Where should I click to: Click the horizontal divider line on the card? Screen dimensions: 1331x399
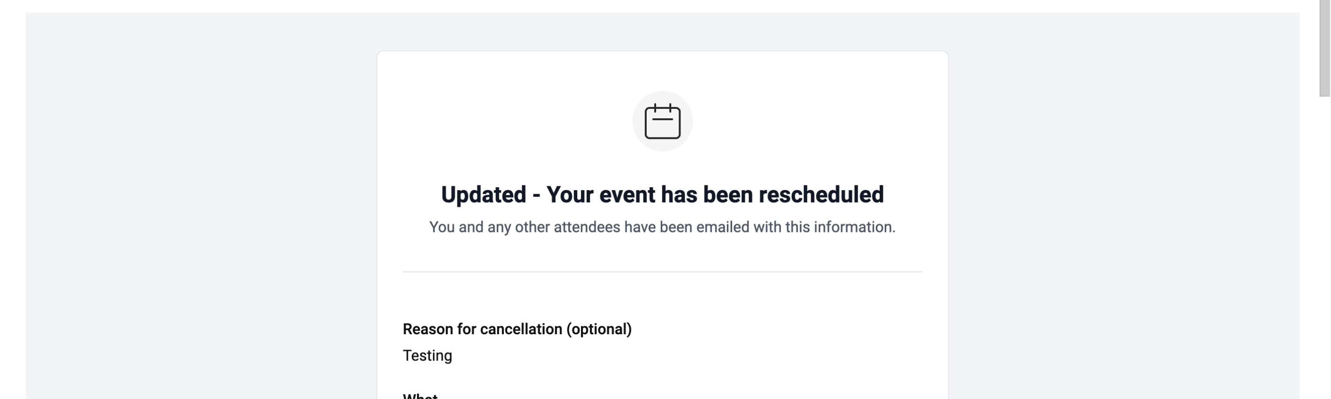(662, 270)
